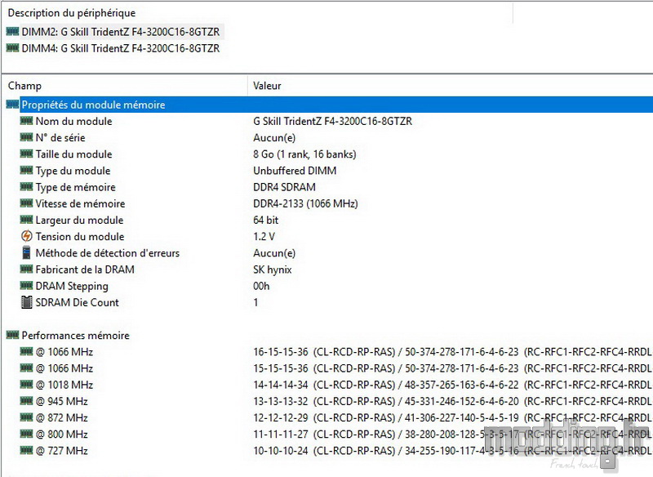Select the @ 1018 MHz timing label
The image size is (653, 477).
64,385
